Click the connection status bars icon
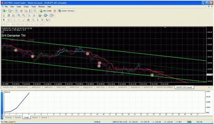The width and height of the screenshot is (214, 124). (x=189, y=122)
